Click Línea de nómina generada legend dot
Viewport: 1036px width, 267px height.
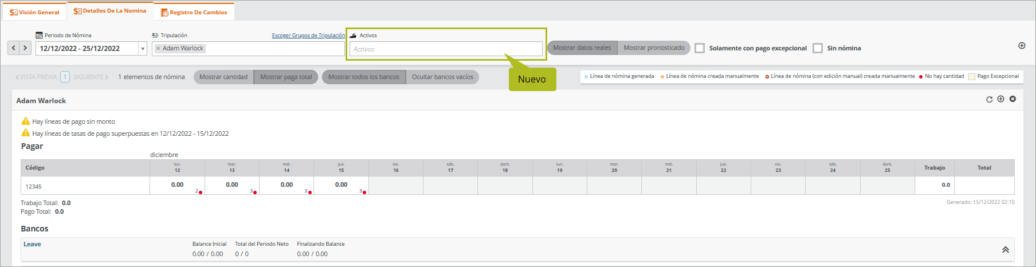pos(586,77)
